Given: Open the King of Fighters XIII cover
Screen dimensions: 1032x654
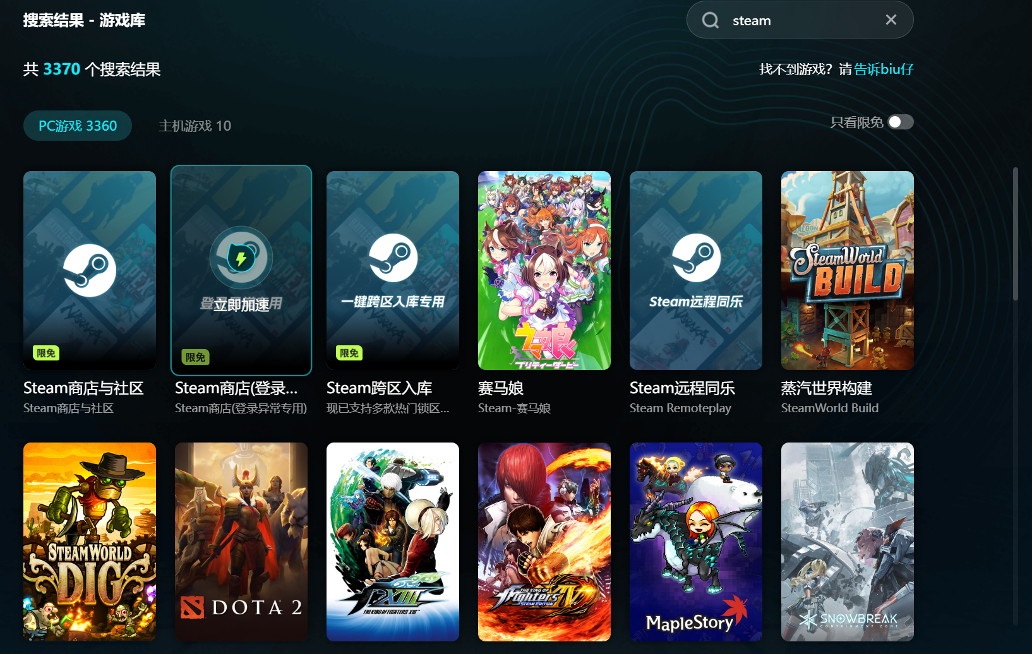Looking at the screenshot, I should coord(393,542).
